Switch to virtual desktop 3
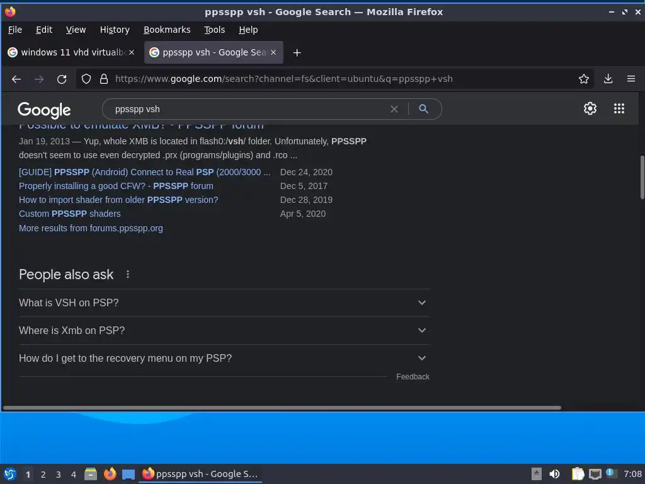Image resolution: width=645 pixels, height=484 pixels. point(59,475)
